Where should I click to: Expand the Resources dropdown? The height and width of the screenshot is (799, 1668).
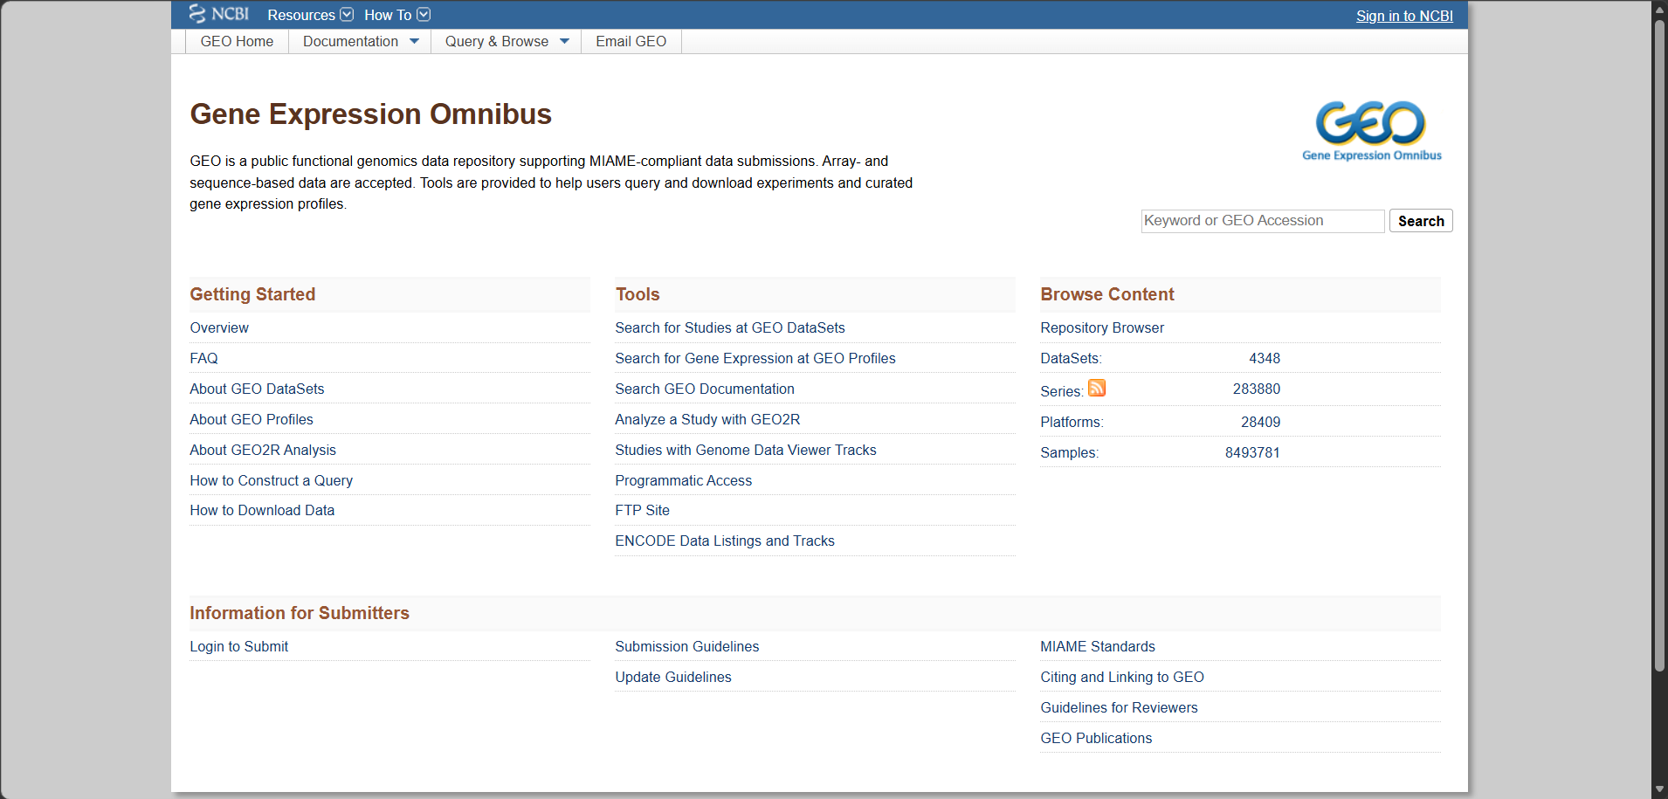tap(310, 15)
